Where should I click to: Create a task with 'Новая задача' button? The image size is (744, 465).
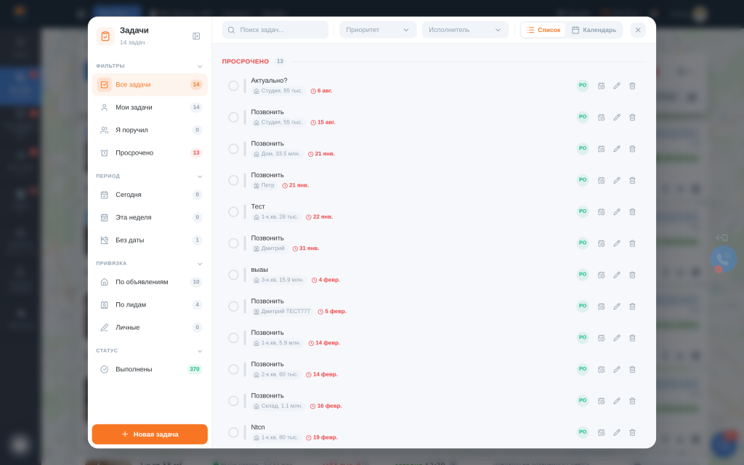(150, 434)
